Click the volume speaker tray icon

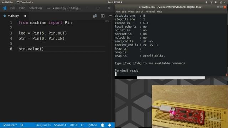coord(216,2)
